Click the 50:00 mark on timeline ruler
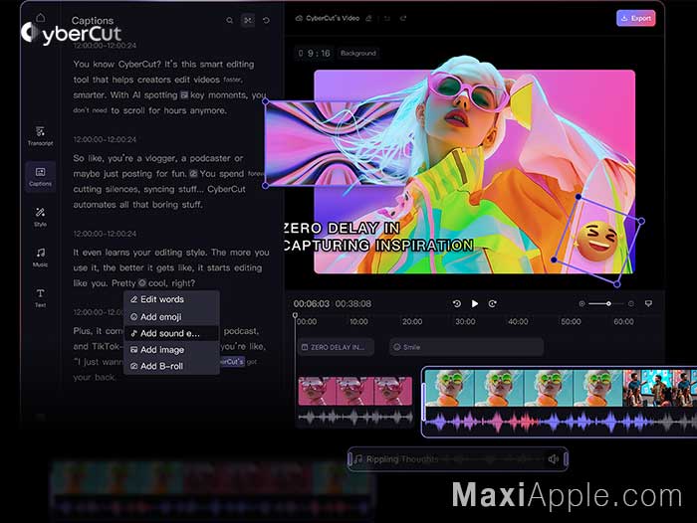 coord(571,322)
